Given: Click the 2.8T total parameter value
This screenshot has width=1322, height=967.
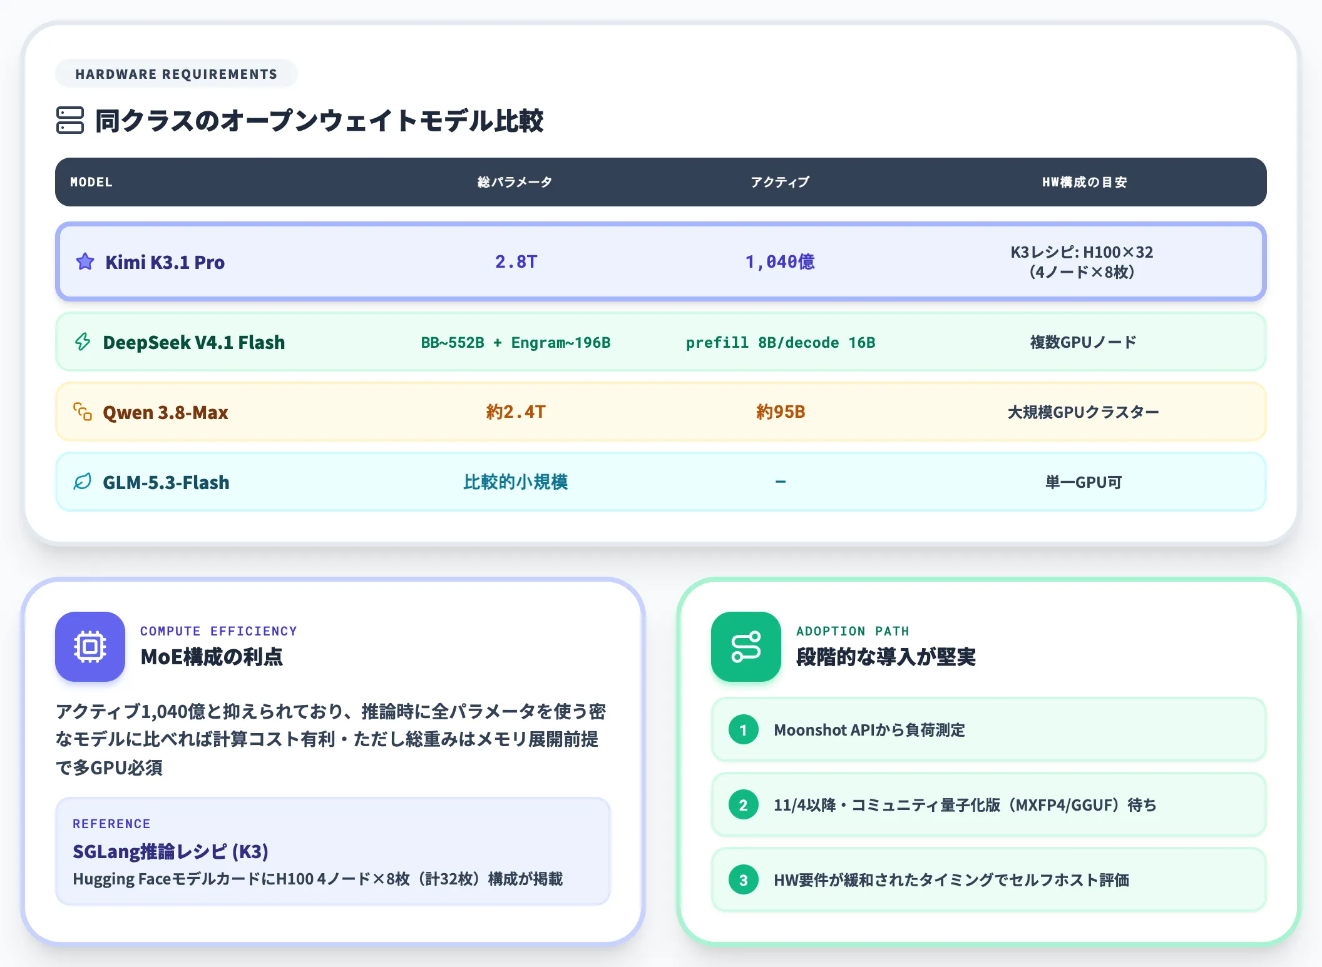Looking at the screenshot, I should pos(516,261).
